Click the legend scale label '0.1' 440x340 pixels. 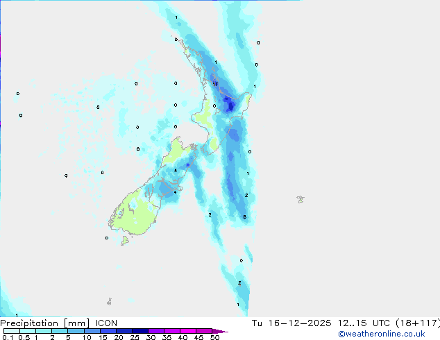click(8, 337)
